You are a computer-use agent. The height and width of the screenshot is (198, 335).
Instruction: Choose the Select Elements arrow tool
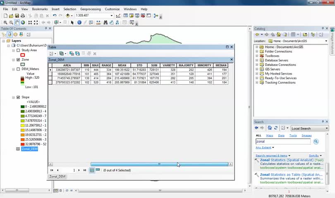point(72,22)
